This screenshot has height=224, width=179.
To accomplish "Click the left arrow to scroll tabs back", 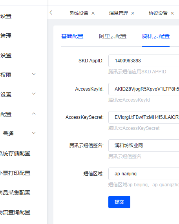I will click(51, 13).
